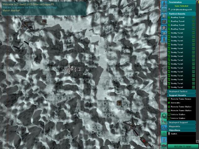Expand the Deployed Tactical section header
Image resolution: width=199 pixels, height=149 pixels.
(x=182, y=91)
